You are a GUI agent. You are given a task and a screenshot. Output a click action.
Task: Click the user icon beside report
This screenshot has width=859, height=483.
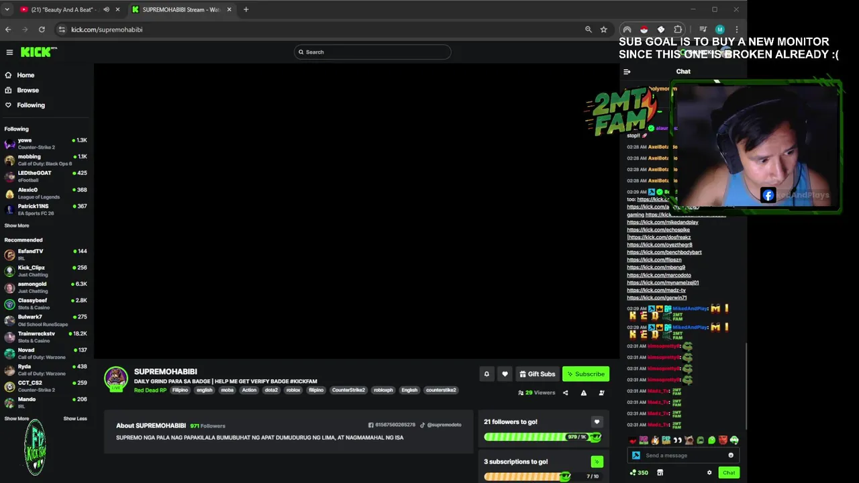pyautogui.click(x=601, y=393)
